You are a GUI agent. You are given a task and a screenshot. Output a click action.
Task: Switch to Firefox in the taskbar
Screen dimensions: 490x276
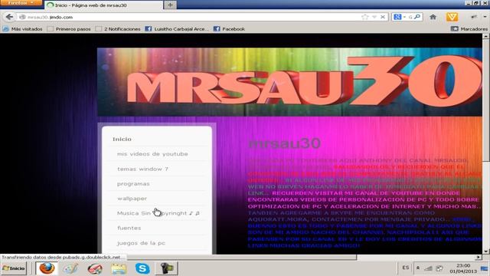[x=47, y=268]
